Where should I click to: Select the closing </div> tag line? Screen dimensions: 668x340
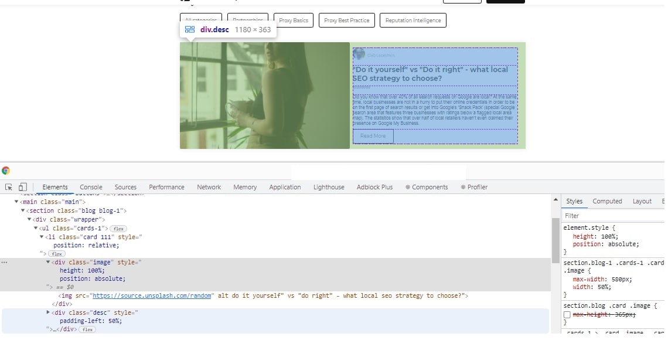pyautogui.click(x=62, y=304)
